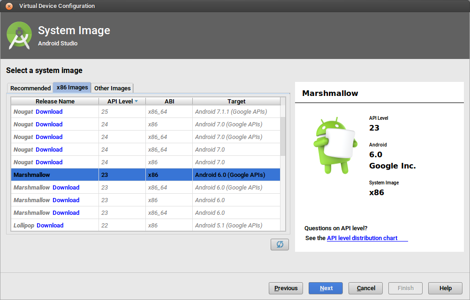Click the Next button

(326, 288)
